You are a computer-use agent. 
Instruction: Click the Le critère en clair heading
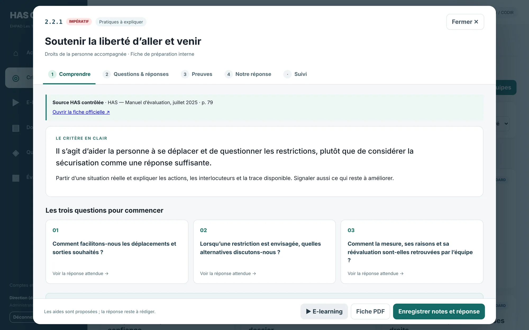click(81, 138)
